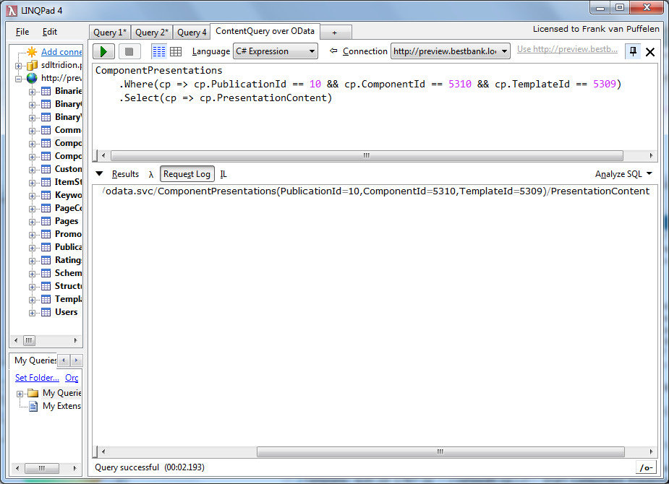669x484 pixels.
Task: Click the /o- button in the status bar
Action: pos(646,467)
